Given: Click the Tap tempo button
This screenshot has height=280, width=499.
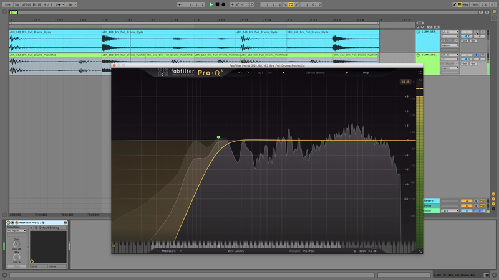Looking at the screenshot, I should [17, 4].
